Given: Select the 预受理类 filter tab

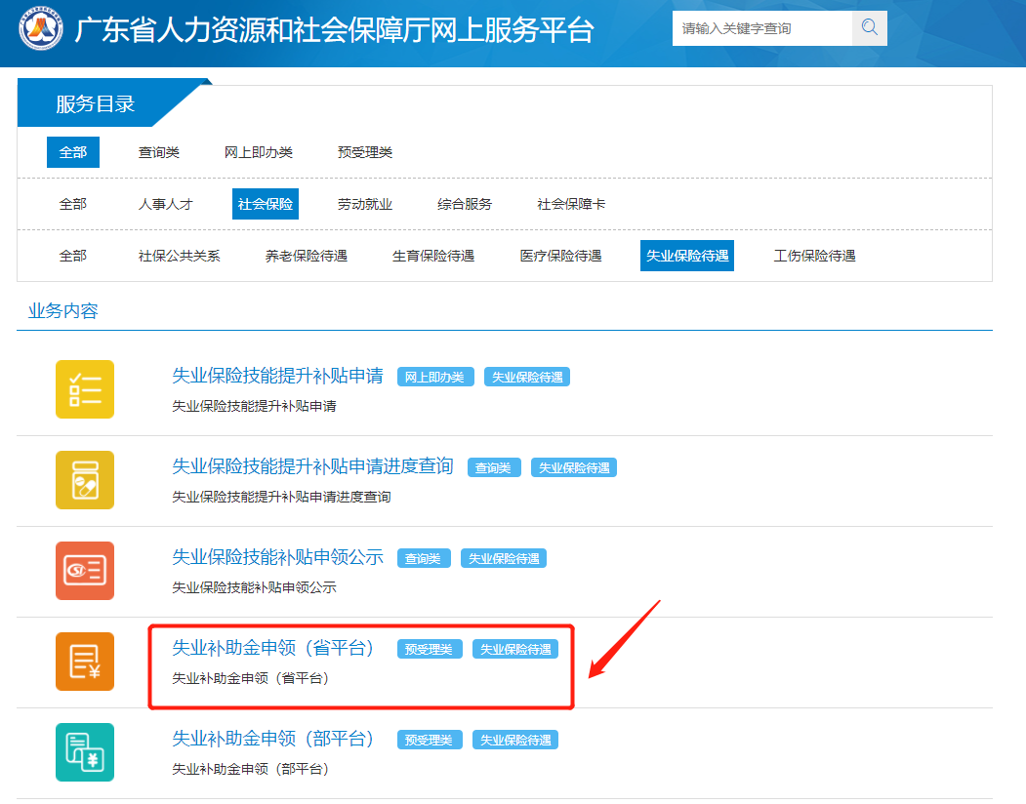Looking at the screenshot, I should point(365,152).
